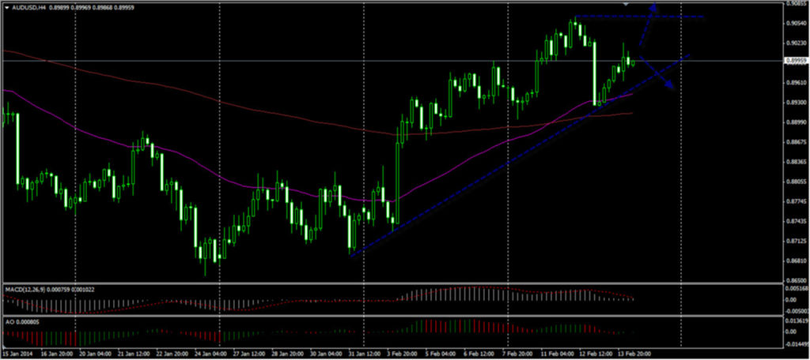Click the AO indicator label
The image size is (810, 360).
[x=9, y=323]
